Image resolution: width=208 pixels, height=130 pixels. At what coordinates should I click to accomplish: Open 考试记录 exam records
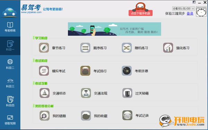pyautogui.click(x=127, y=115)
